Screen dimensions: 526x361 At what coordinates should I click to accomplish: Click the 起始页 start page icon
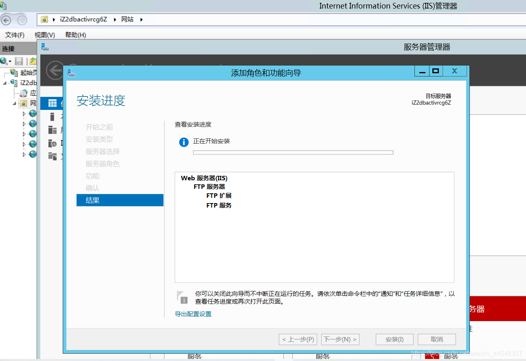point(14,72)
